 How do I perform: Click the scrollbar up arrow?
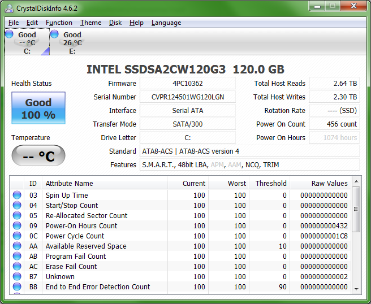tap(356, 181)
